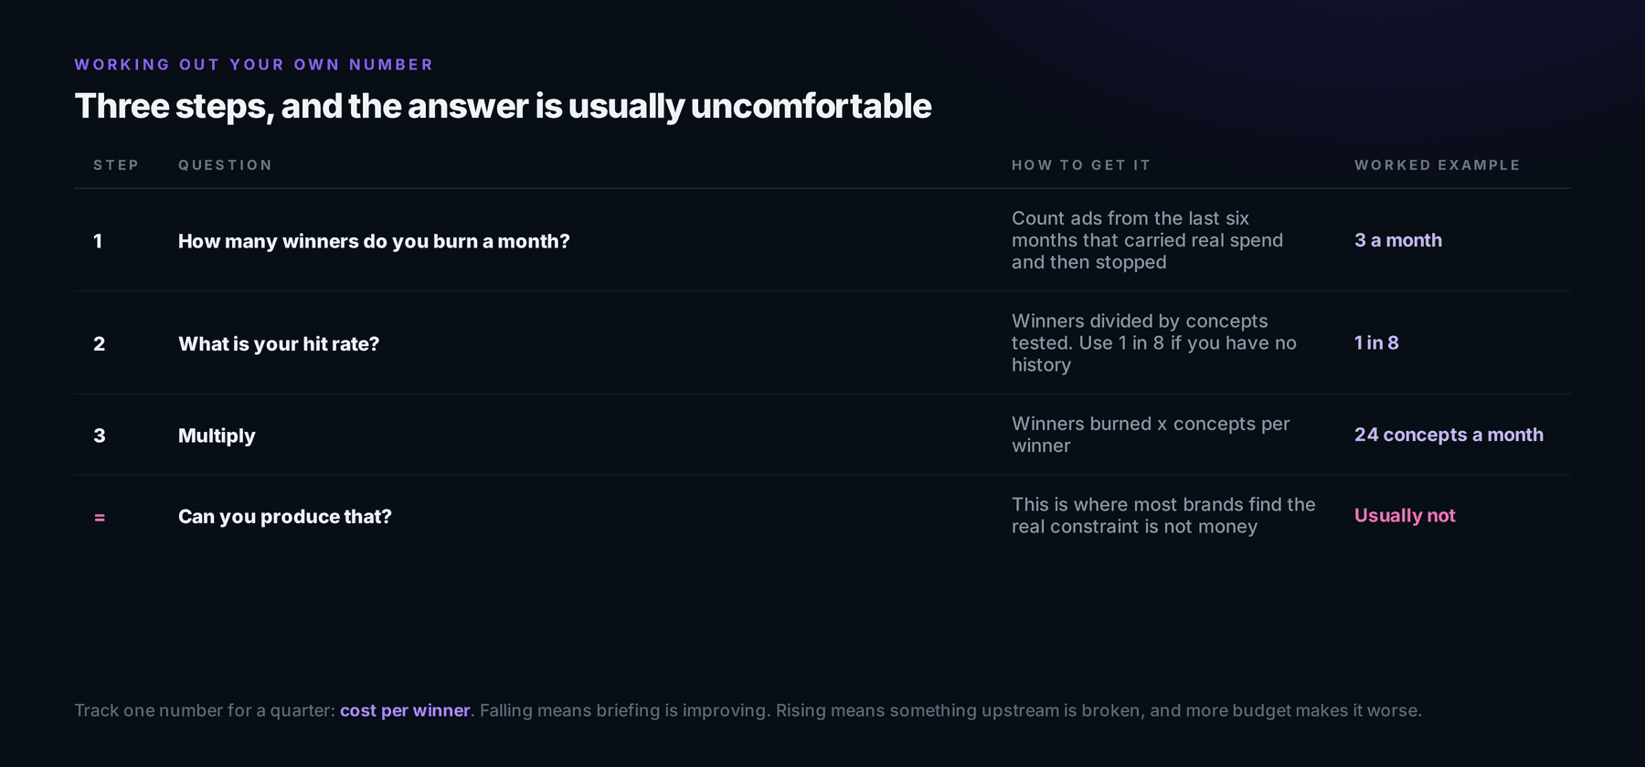
Task: Click the '3 a month' worked example
Action: [x=1398, y=240]
